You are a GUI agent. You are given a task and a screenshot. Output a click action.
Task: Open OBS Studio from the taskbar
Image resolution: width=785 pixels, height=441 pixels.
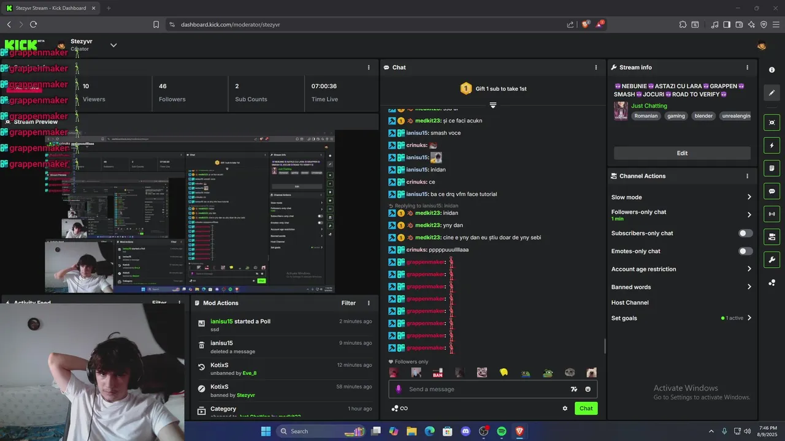(483, 431)
